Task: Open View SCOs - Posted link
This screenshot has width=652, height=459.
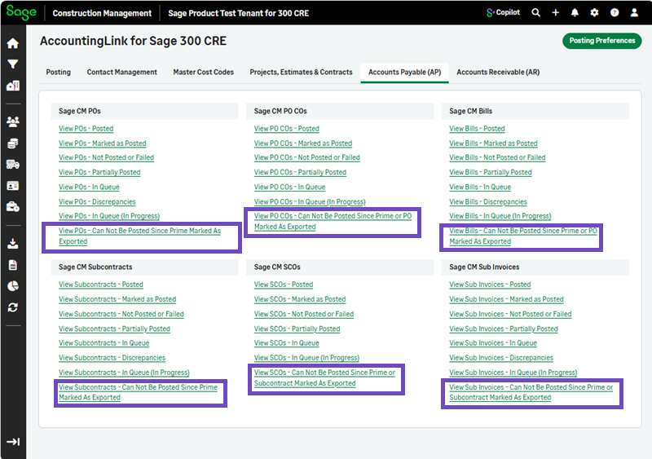Action: click(284, 285)
